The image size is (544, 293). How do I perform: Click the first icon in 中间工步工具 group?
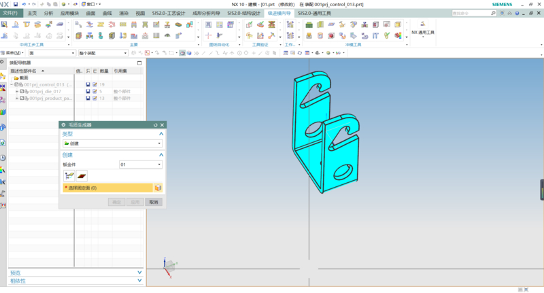pos(5,24)
